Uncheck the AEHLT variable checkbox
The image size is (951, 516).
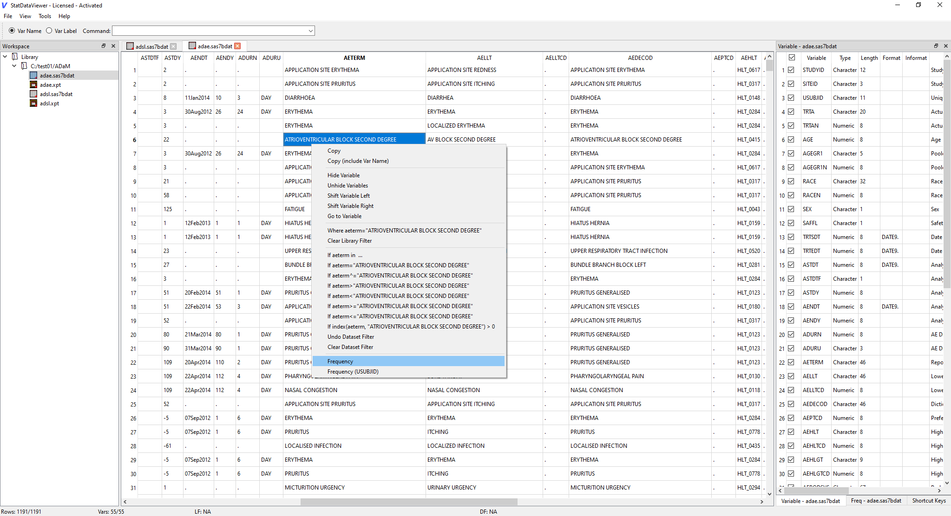point(791,432)
